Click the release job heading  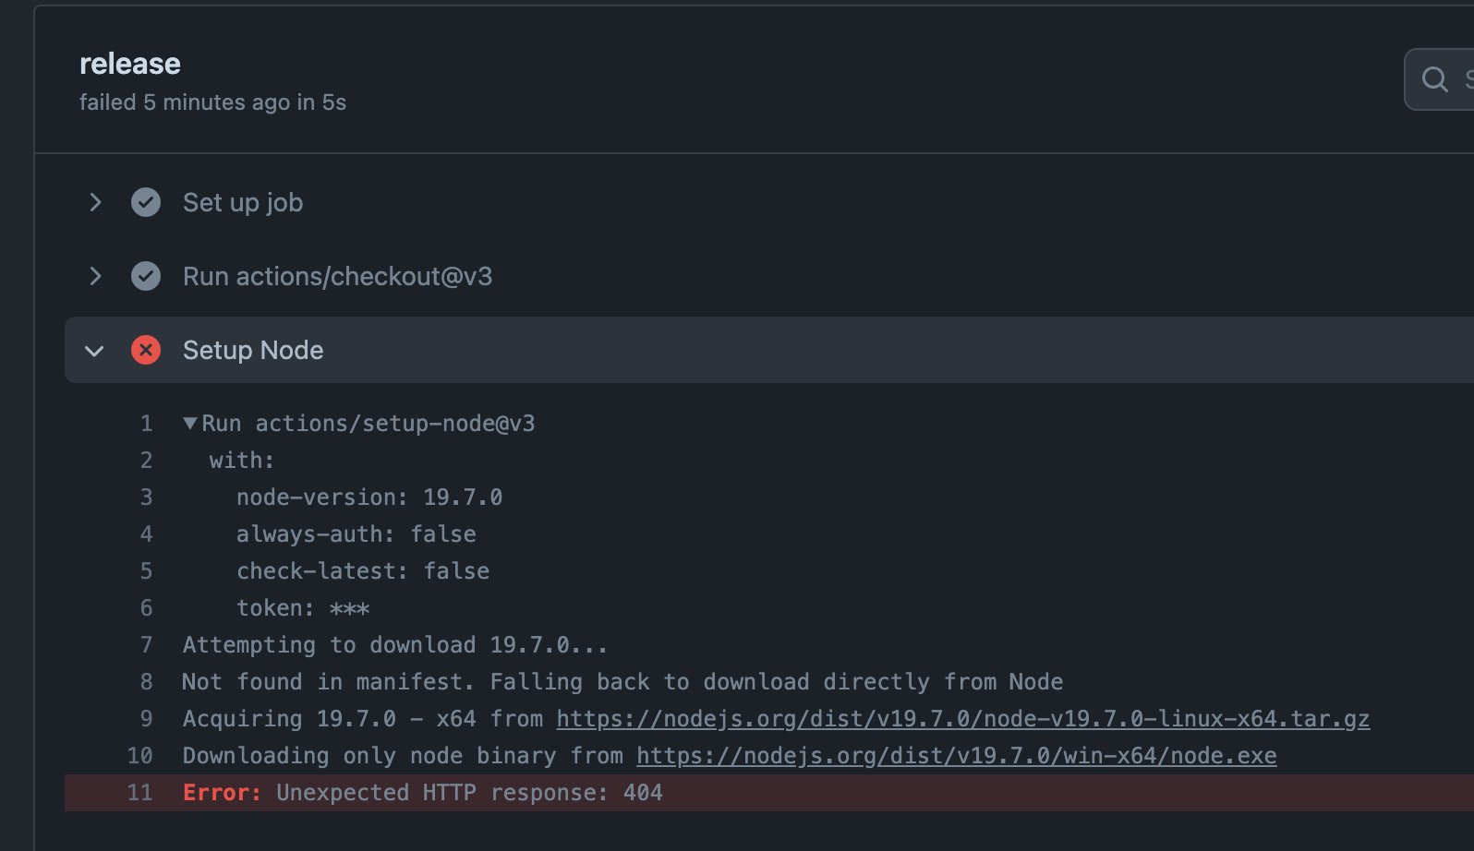(130, 64)
